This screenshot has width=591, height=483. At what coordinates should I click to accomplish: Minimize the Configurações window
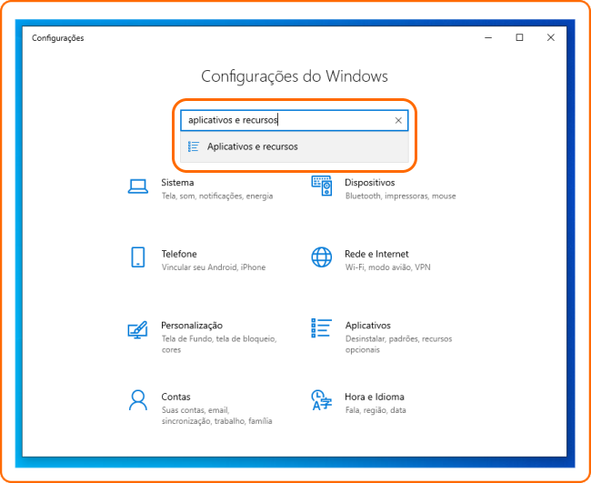pos(488,37)
